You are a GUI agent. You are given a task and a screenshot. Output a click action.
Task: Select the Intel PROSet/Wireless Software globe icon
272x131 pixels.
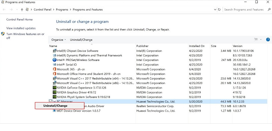[55, 60]
